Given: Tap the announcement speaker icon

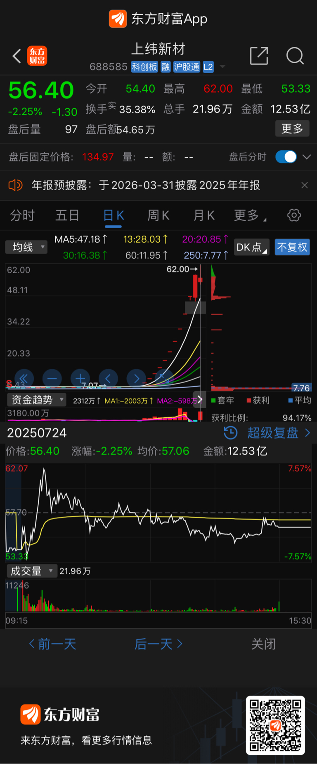Looking at the screenshot, I should [15, 185].
